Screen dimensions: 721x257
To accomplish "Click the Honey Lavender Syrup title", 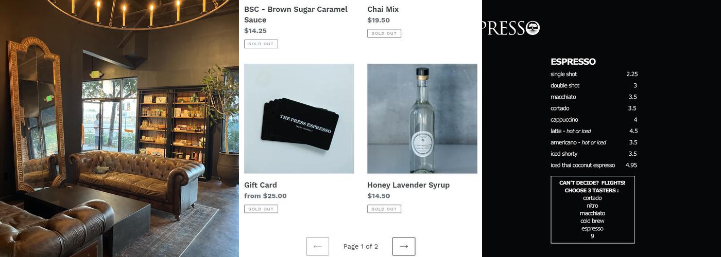I will coord(408,185).
